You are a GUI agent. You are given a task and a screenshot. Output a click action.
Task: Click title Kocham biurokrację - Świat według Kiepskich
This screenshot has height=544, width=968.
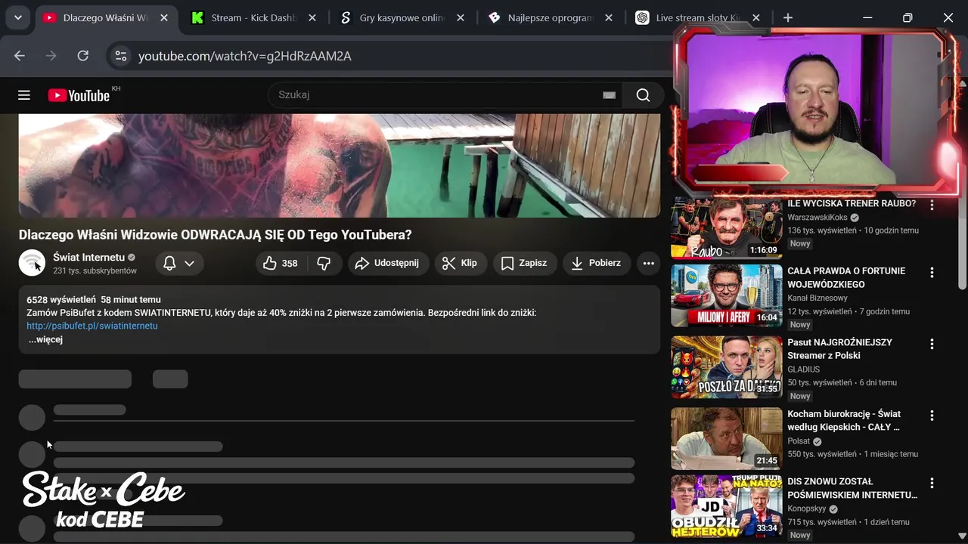click(844, 421)
